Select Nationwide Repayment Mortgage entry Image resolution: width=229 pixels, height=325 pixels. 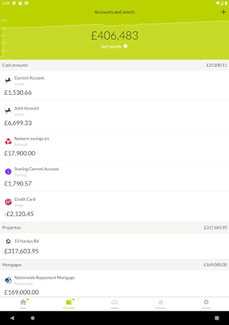(x=114, y=284)
